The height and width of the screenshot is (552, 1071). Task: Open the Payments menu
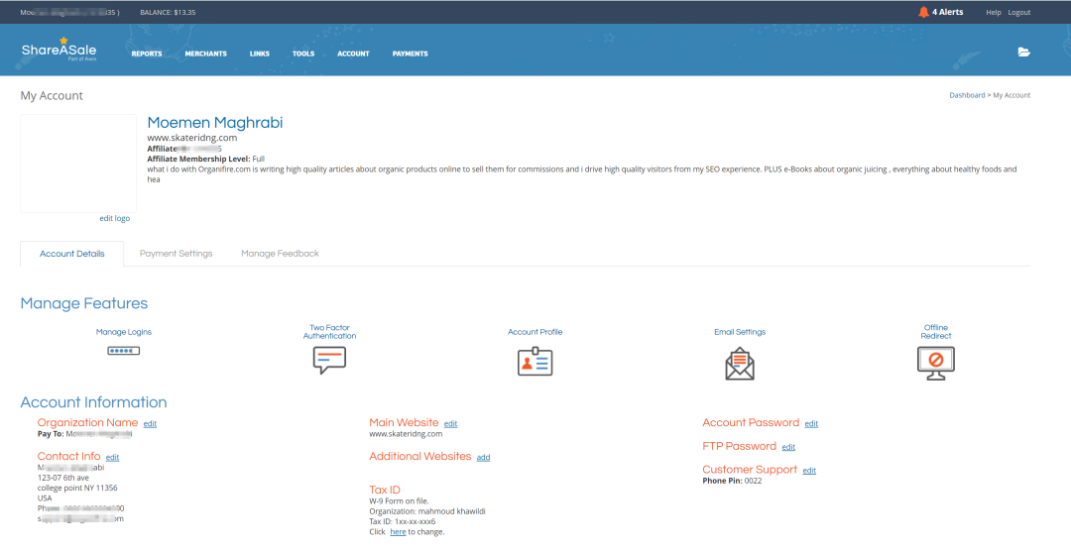click(410, 54)
